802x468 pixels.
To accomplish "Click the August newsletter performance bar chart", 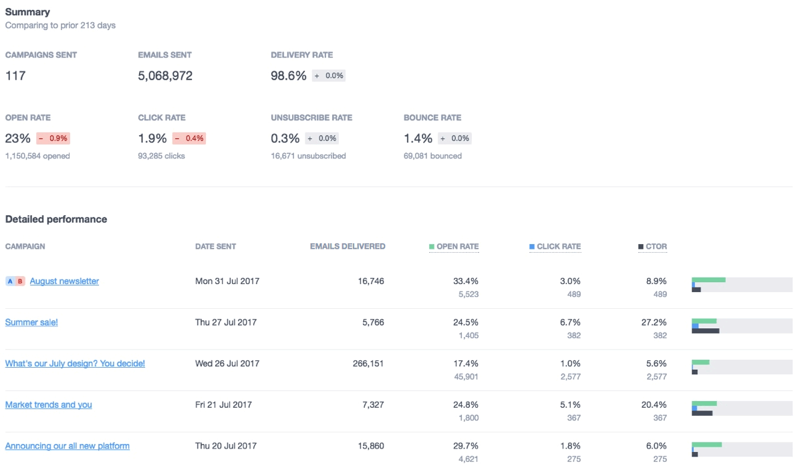I will coord(742,285).
